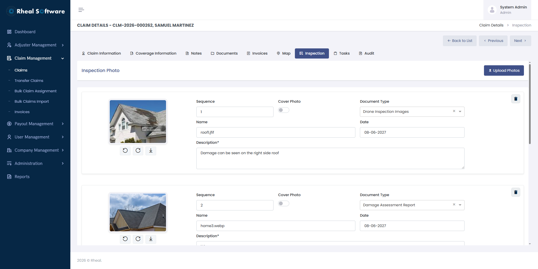
Task: Download the home3.webp photo
Action: tap(151, 239)
